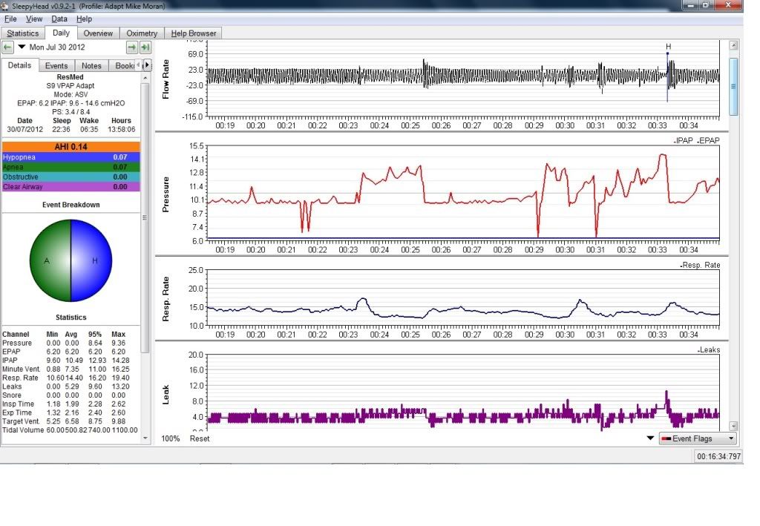Image resolution: width=760 pixels, height=526 pixels.
Task: Open the Notes sub-tab
Action: (91, 66)
